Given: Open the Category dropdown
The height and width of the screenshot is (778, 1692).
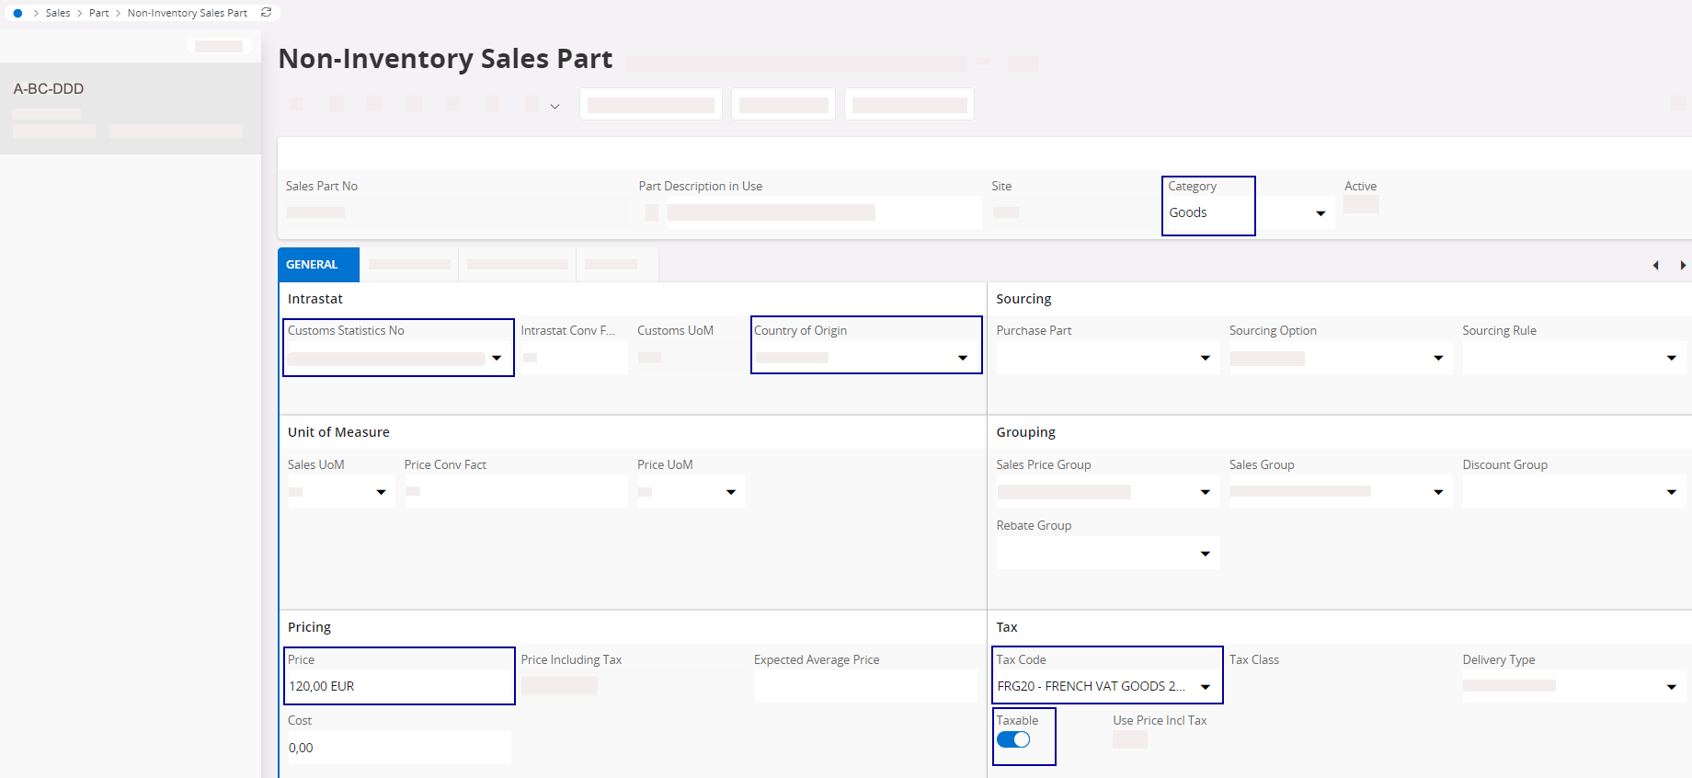Looking at the screenshot, I should coord(1320,213).
